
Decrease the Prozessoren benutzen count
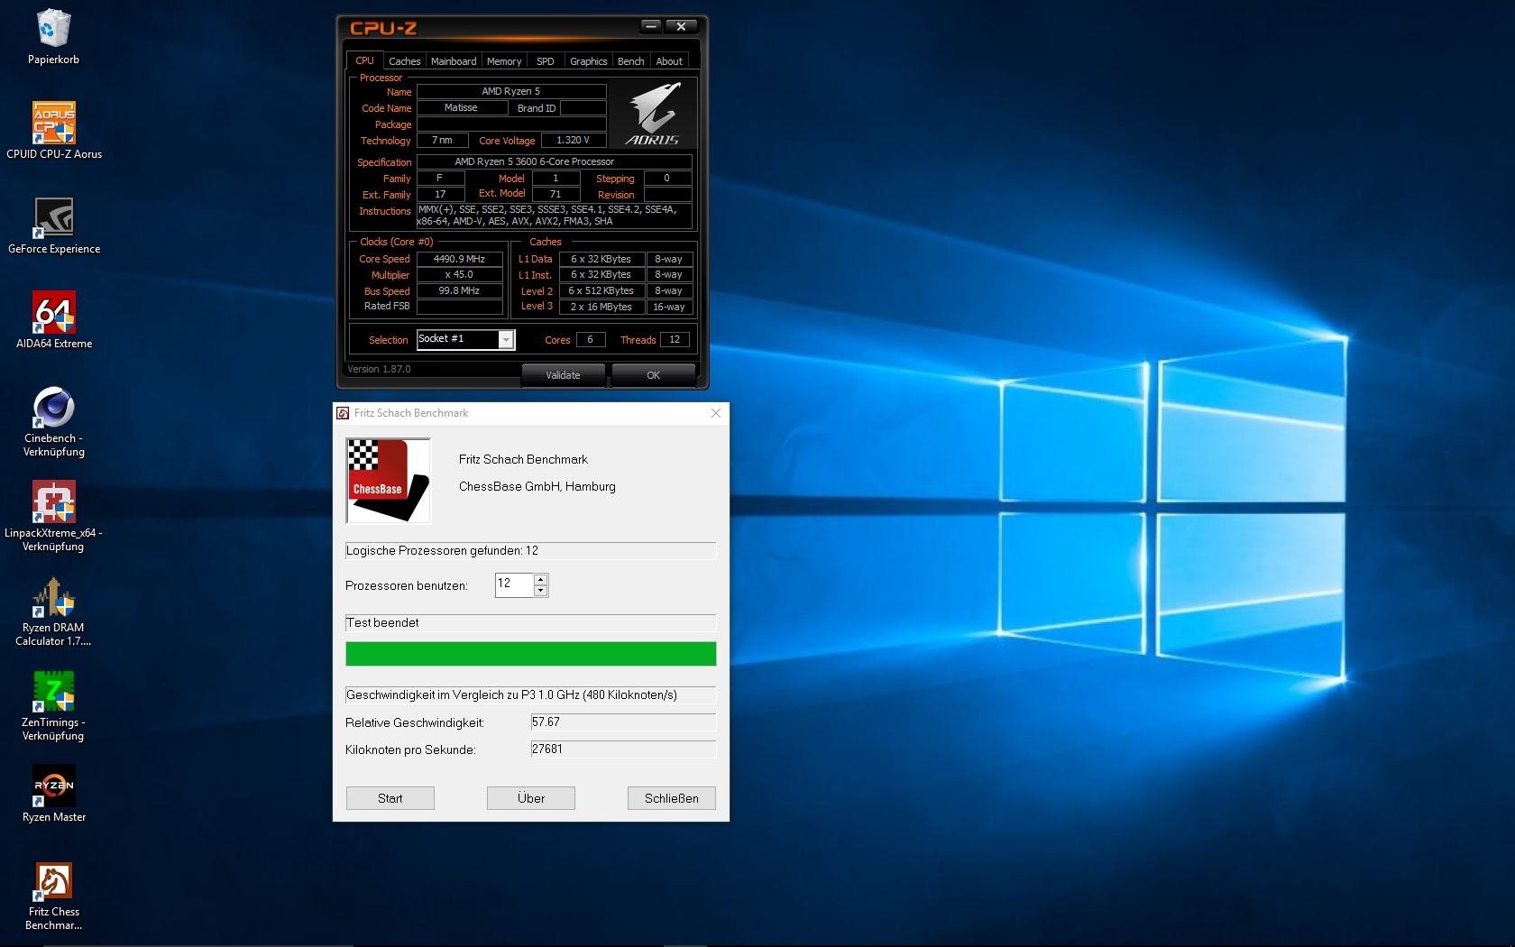(x=540, y=591)
